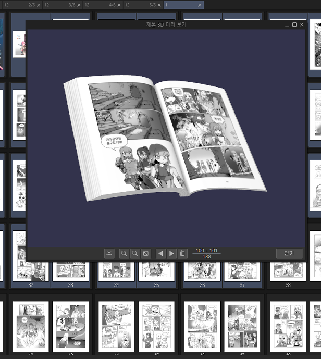Go to next spread with right arrow
This screenshot has height=359, width=321.
click(171, 253)
